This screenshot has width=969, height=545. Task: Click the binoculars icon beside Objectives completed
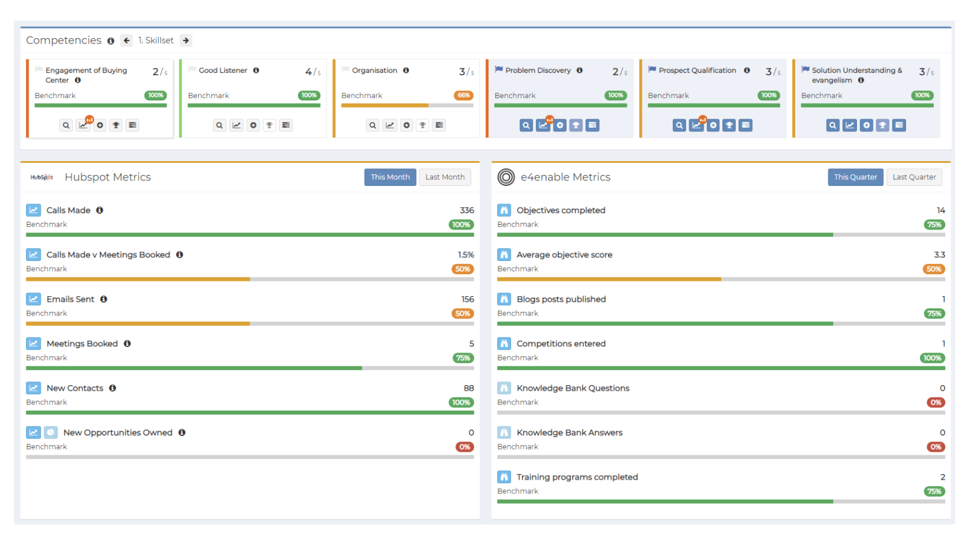[x=504, y=210]
